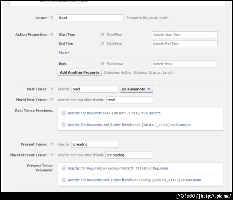Image resolution: width=233 pixels, height=200 pixels.
Task: Open the help icon beside Past Tense
Action: coord(51,89)
